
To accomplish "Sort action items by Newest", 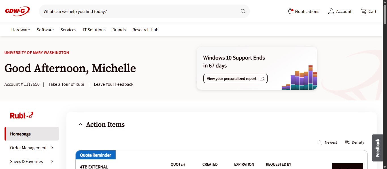I will tap(328, 142).
